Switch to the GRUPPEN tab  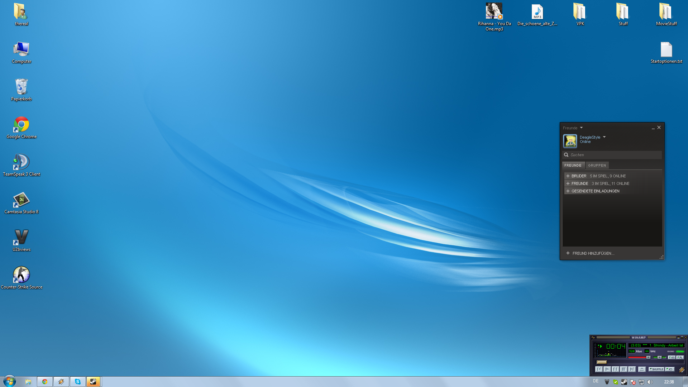(x=597, y=165)
